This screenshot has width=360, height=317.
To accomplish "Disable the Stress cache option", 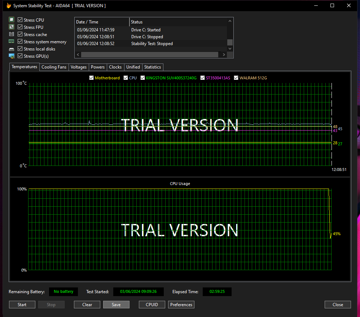I will point(20,34).
